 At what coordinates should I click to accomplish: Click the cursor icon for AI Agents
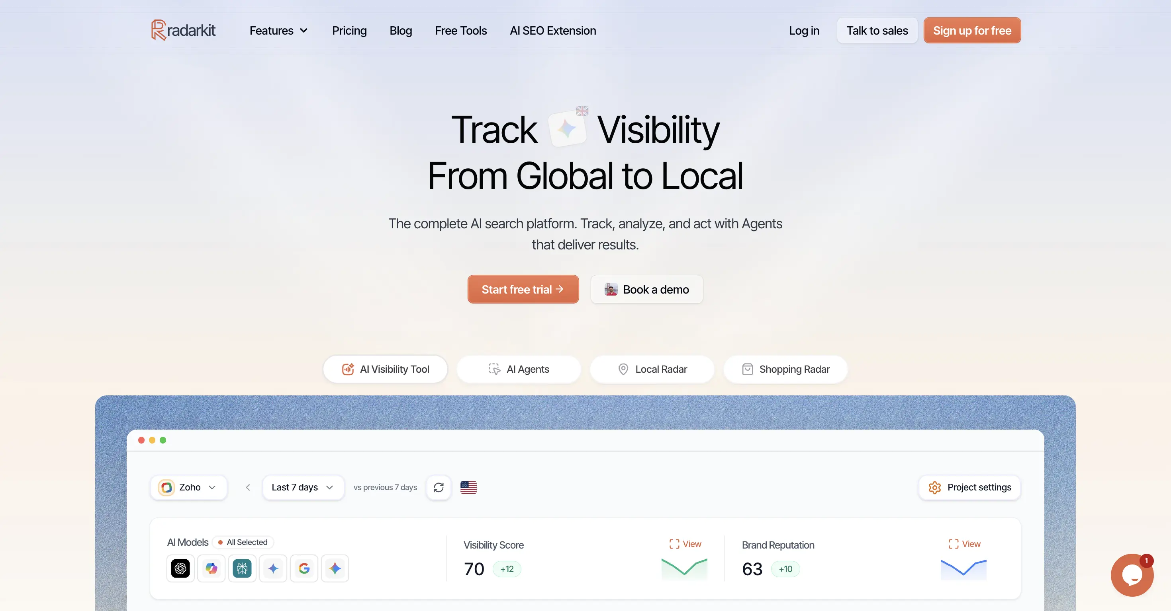pyautogui.click(x=495, y=370)
